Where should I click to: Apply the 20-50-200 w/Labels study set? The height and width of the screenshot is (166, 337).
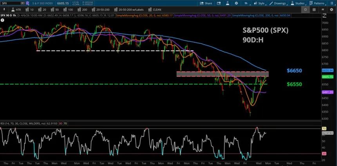coord(129,10)
